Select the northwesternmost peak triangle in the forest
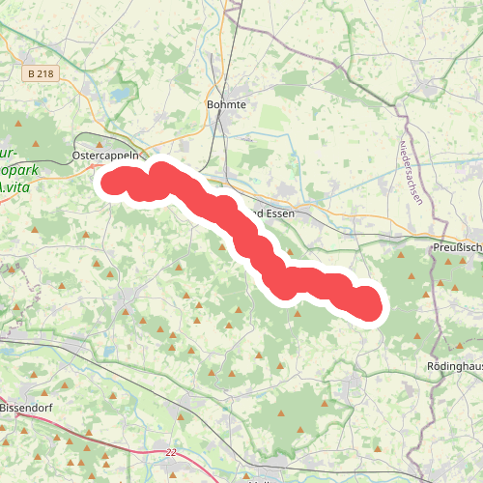Image resolution: width=483 pixels, height=483 pixels. (18, 124)
